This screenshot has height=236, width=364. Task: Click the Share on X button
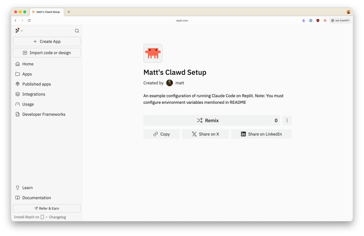pyautogui.click(x=205, y=134)
